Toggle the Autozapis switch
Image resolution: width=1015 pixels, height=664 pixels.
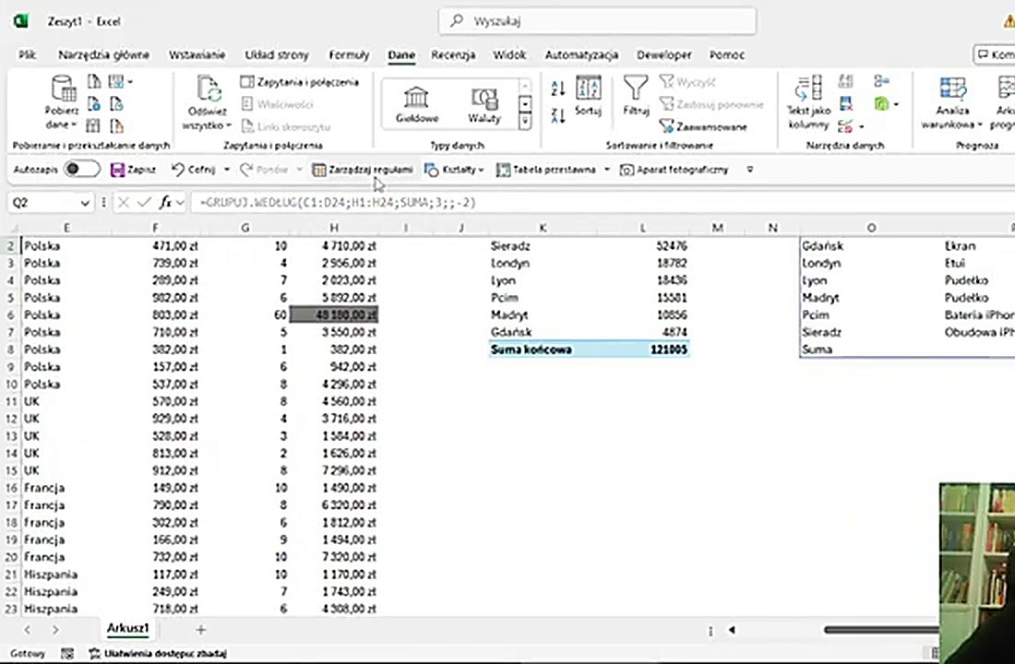[82, 170]
